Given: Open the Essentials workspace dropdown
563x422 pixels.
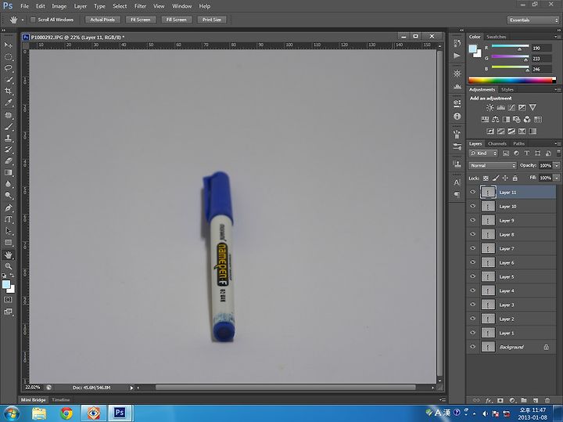Looking at the screenshot, I should tap(533, 20).
